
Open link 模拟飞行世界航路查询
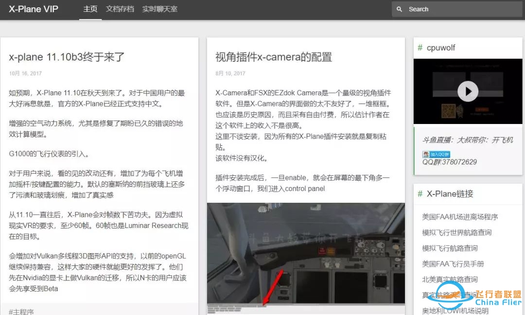(x=456, y=233)
